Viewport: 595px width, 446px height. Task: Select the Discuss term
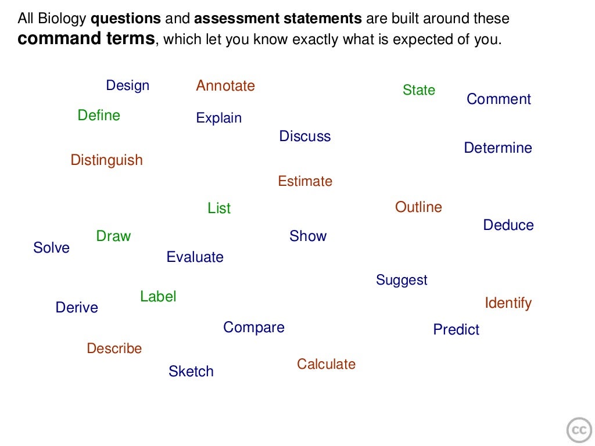pyautogui.click(x=305, y=136)
